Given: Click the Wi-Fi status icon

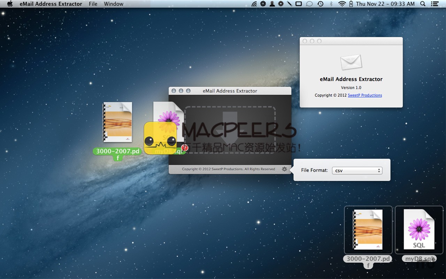Looking at the screenshot, I should click(342, 4).
